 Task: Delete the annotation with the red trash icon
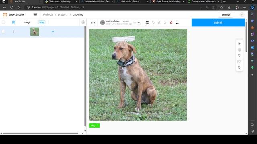[171, 22]
